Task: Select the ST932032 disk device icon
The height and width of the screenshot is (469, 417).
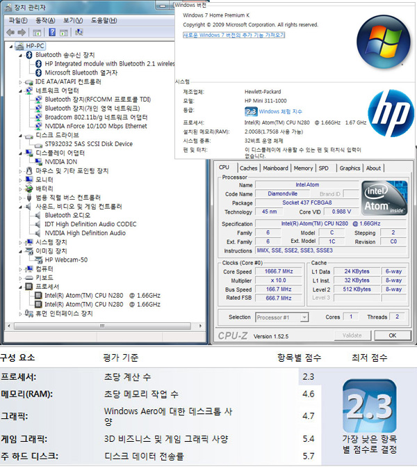Action: tap(38, 145)
